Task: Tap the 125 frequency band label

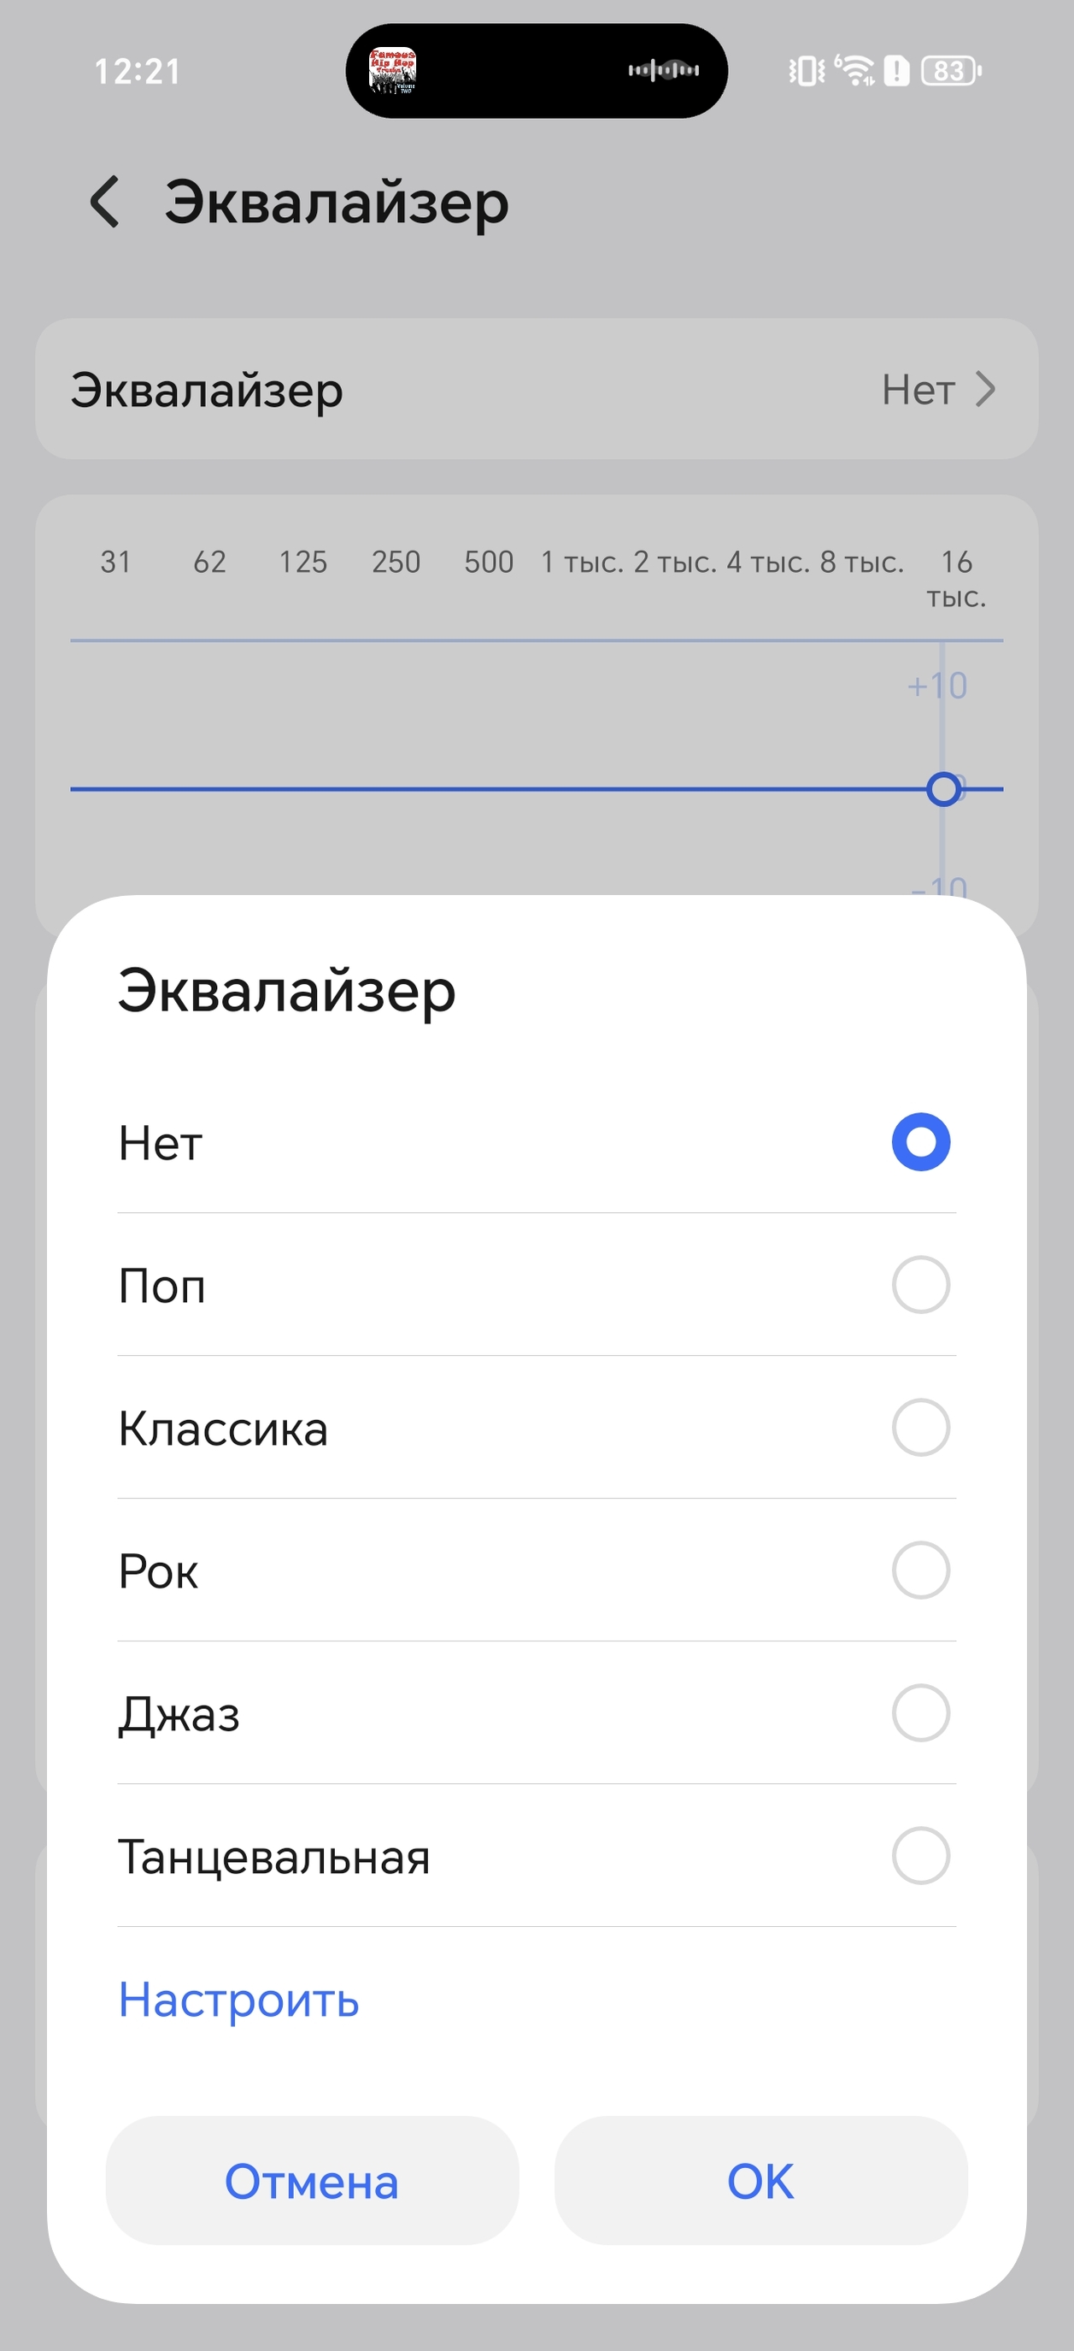Action: (303, 563)
